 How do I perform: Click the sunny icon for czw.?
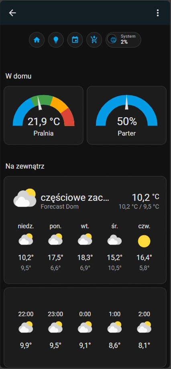point(144,241)
